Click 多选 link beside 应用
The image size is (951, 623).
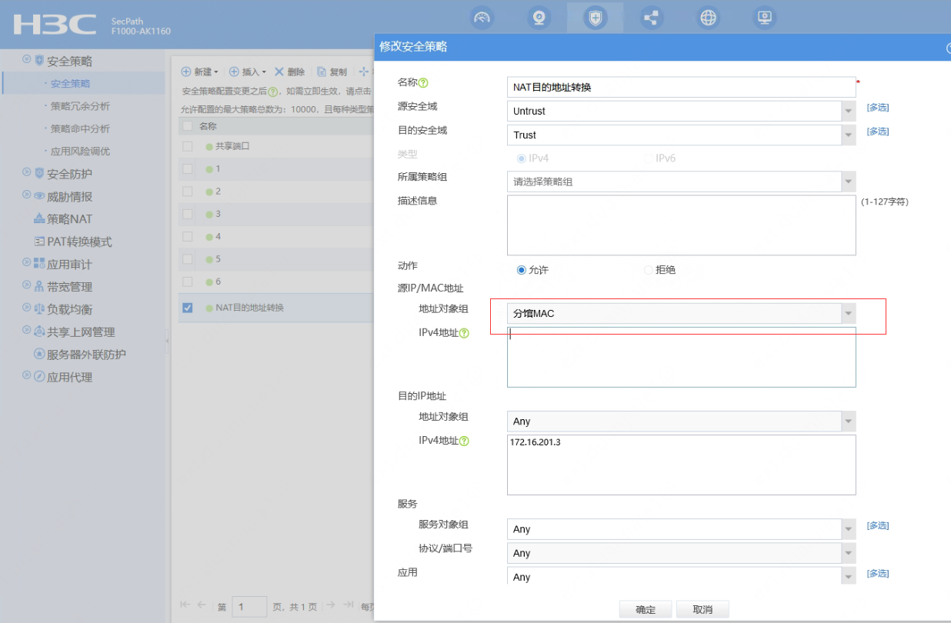point(878,574)
